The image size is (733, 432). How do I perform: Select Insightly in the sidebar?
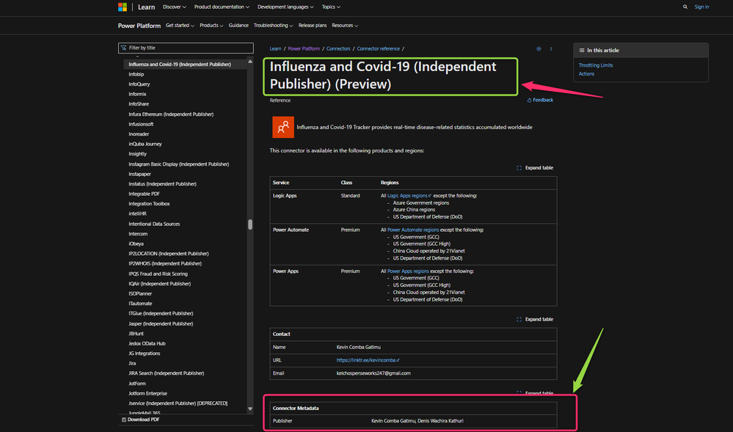pyautogui.click(x=137, y=154)
